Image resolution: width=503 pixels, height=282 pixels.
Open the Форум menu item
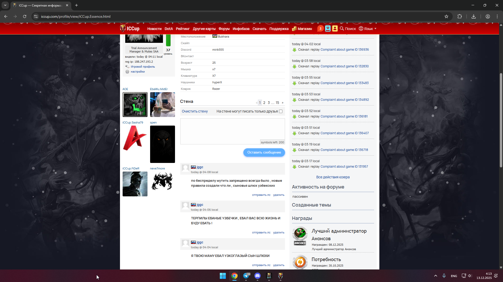pyautogui.click(x=224, y=29)
